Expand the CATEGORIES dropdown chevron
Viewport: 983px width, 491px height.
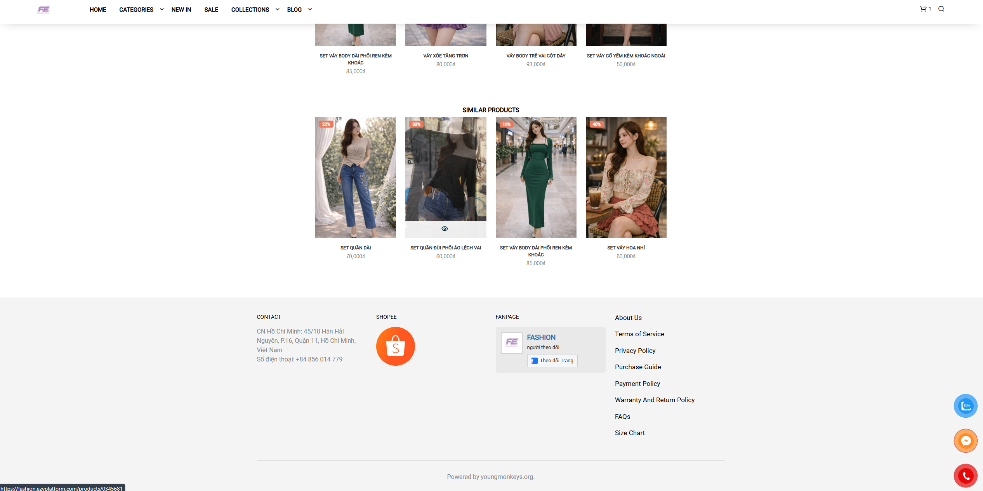pyautogui.click(x=162, y=9)
